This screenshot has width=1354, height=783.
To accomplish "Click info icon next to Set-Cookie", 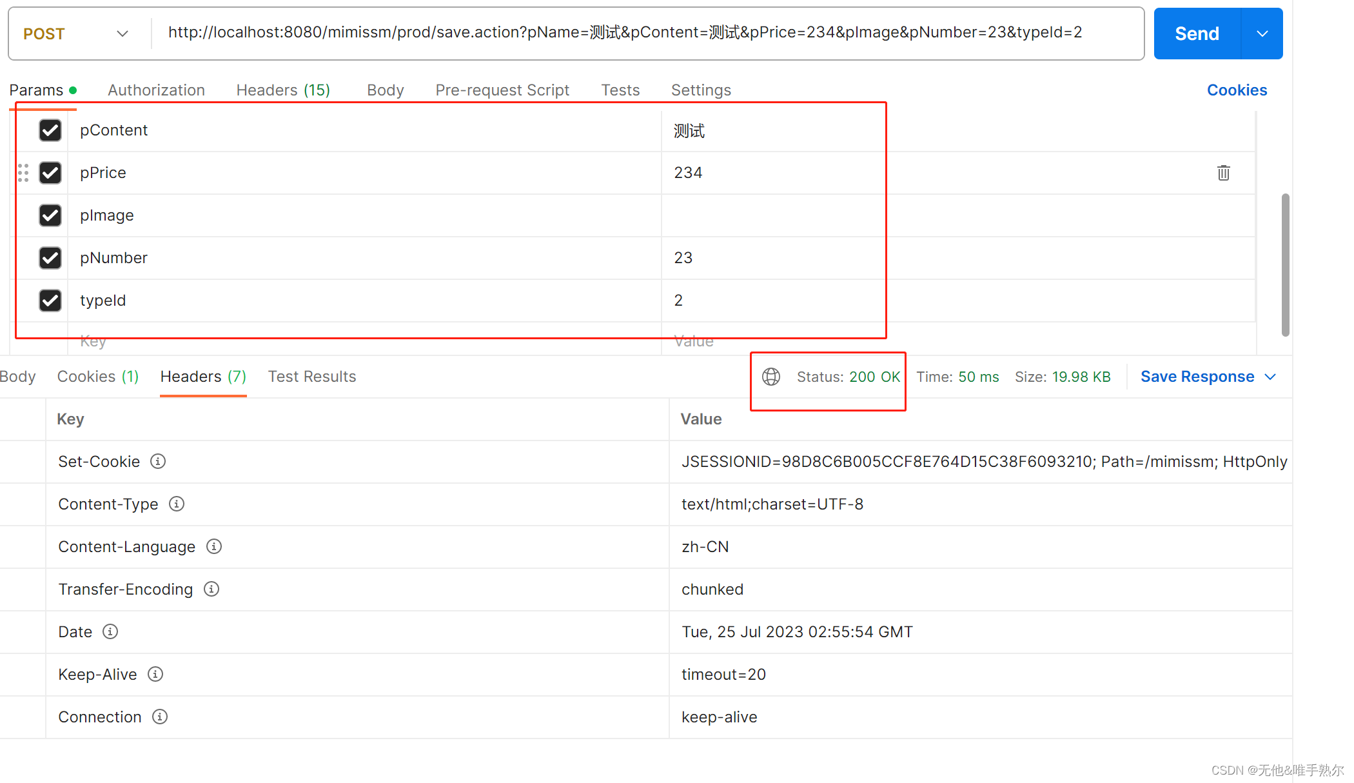I will point(158,461).
